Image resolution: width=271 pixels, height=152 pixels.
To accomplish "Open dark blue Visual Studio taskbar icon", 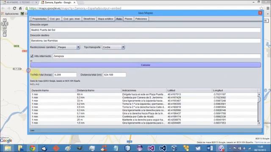I will 163,148.
